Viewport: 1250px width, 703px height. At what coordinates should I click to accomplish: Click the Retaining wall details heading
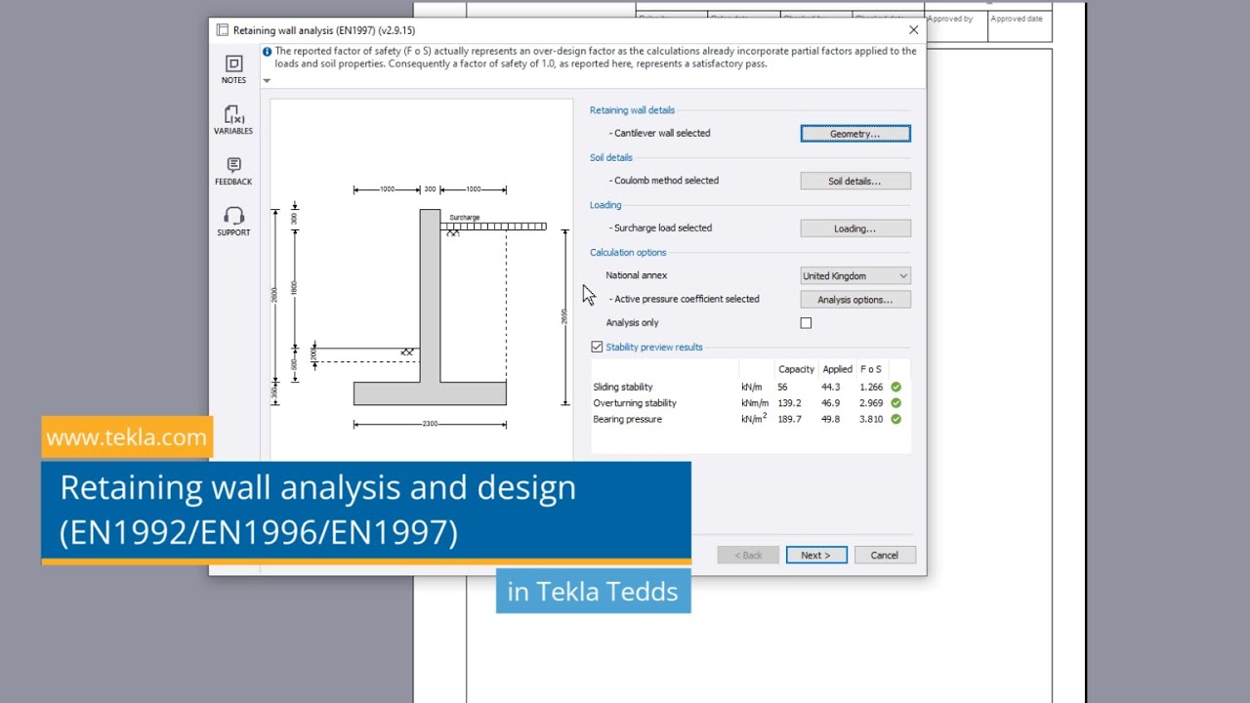pyautogui.click(x=632, y=110)
